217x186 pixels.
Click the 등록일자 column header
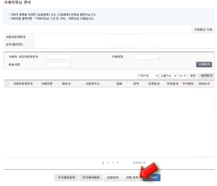pyautogui.click(x=154, y=84)
